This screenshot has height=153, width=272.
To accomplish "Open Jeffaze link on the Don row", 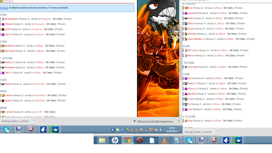I will (217, 109).
